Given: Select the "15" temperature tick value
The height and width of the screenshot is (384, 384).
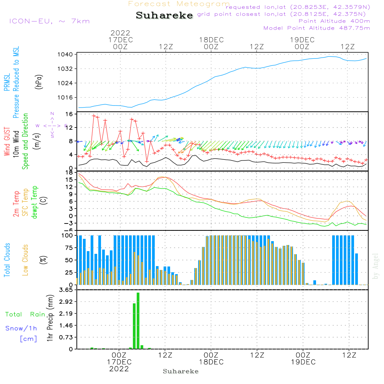Looking at the screenshot, I should tap(69, 180).
